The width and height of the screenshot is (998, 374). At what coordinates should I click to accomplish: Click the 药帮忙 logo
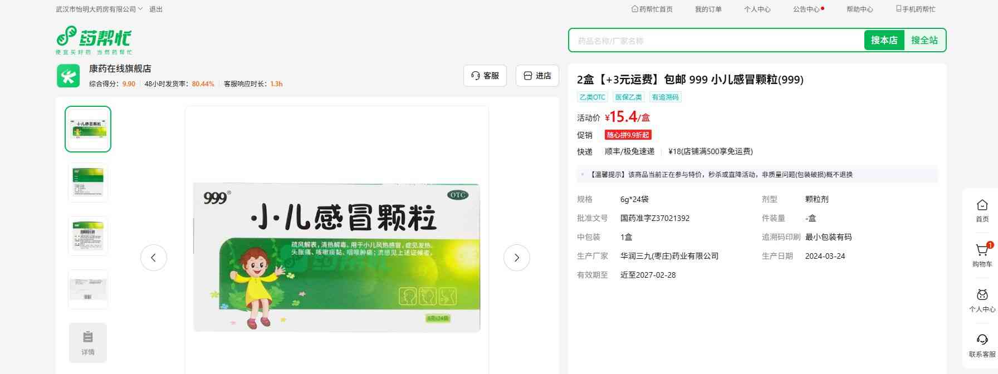click(94, 40)
